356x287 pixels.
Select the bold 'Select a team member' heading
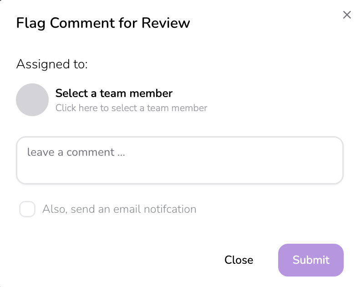click(114, 94)
